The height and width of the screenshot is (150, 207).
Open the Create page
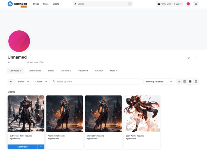coord(56,4)
